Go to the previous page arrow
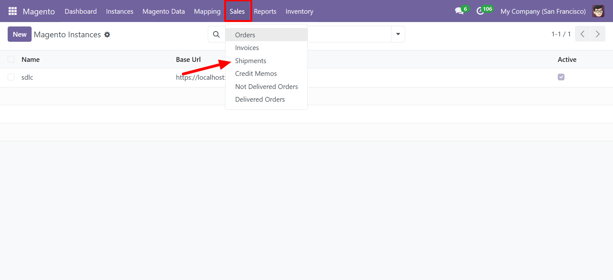Viewport: 613px width, 280px height. click(582, 34)
